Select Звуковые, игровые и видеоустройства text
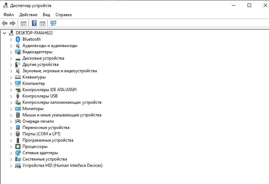Screen dimensions: 269x184 coord(60,71)
